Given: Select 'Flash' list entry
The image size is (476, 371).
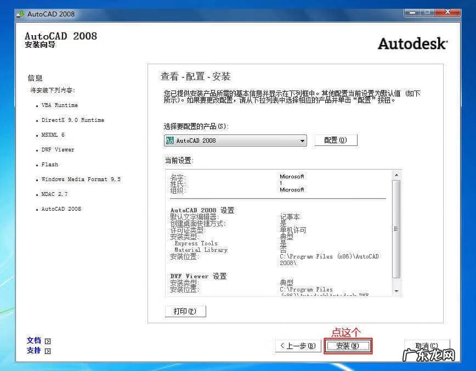Looking at the screenshot, I should pos(50,165).
